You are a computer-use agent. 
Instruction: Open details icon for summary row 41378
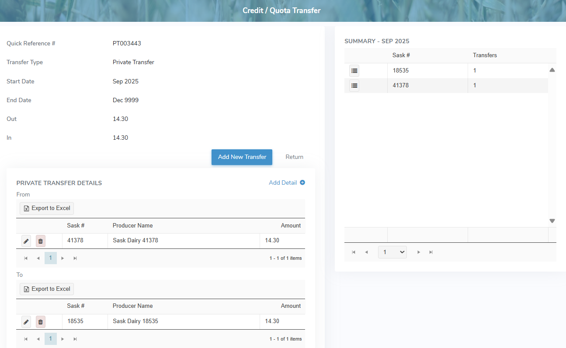(x=354, y=86)
